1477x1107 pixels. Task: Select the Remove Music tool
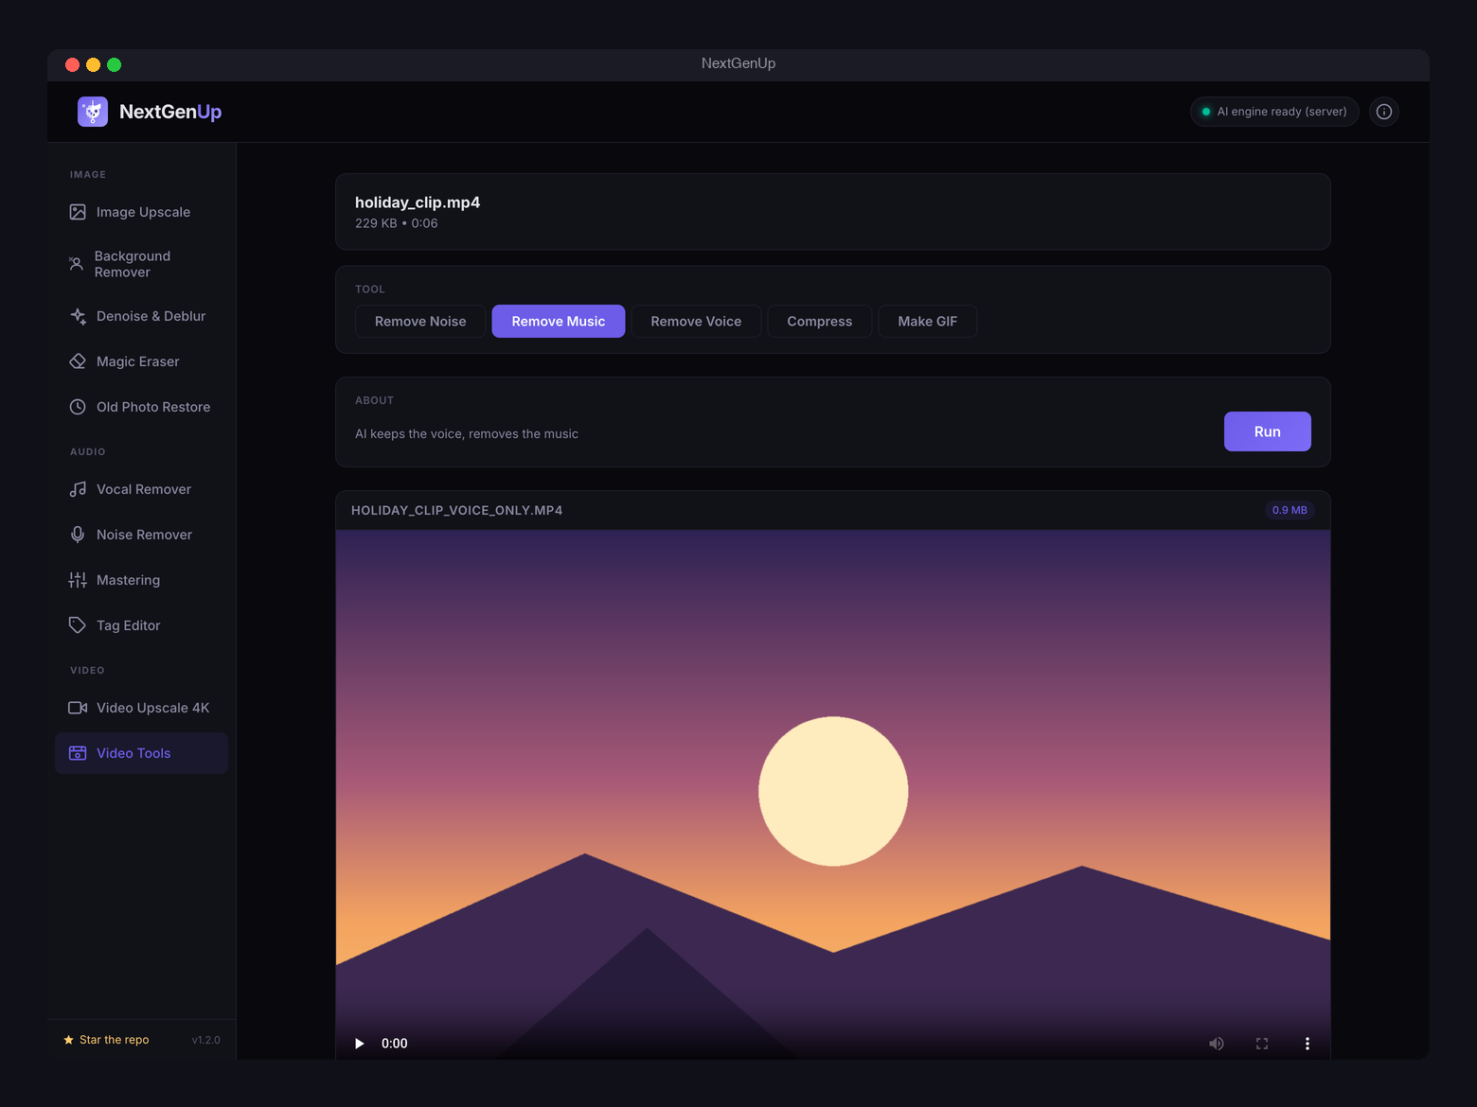(x=559, y=321)
